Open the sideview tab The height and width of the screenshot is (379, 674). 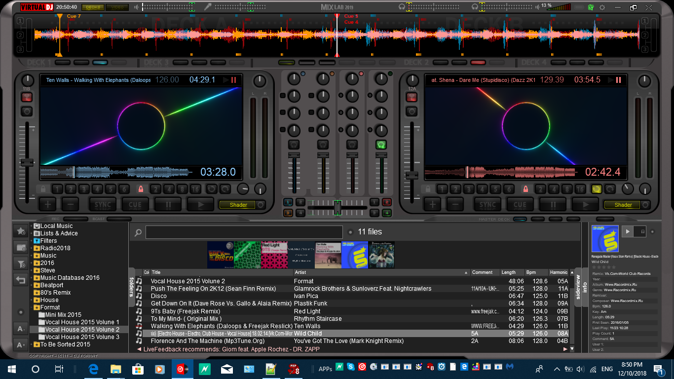click(x=579, y=287)
